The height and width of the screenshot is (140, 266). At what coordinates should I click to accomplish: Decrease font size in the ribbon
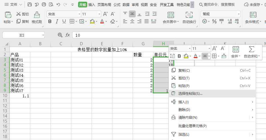pos(113,14)
